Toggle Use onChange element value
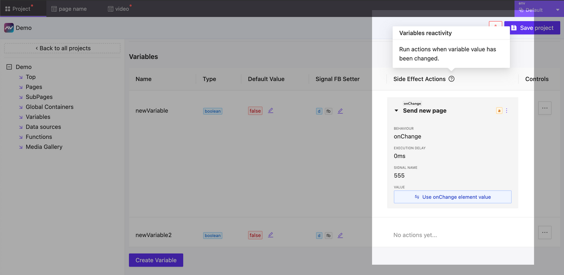564x275 pixels. tap(453, 197)
